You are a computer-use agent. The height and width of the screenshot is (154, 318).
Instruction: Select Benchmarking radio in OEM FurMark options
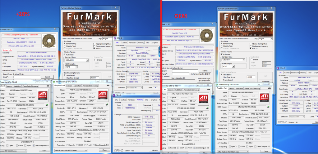[222, 44]
